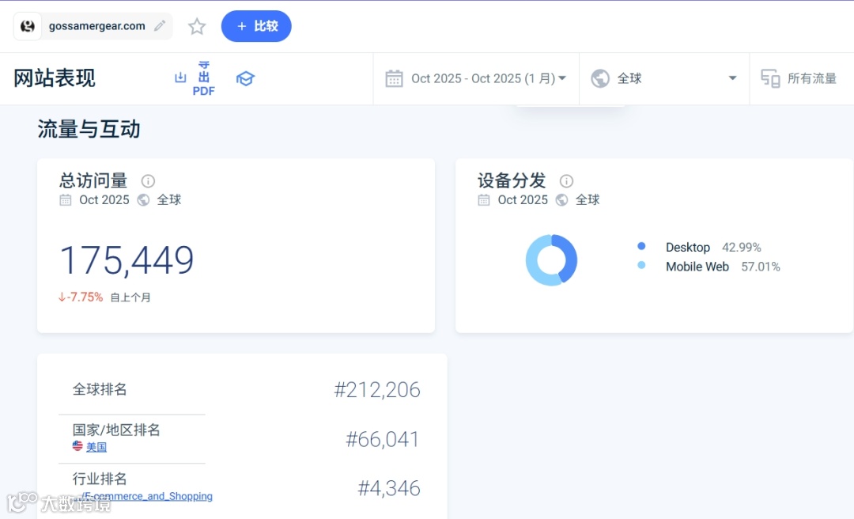Click the US flag icon
The height and width of the screenshot is (519, 854).
[x=77, y=446]
